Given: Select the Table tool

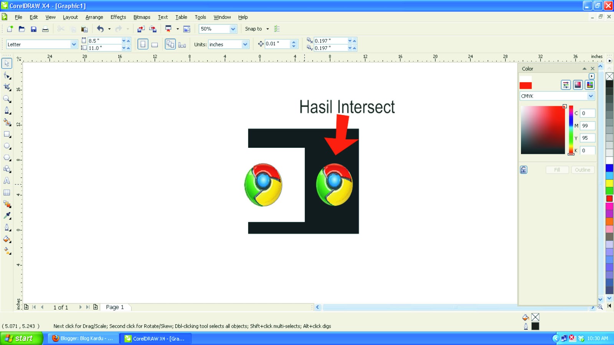Looking at the screenshot, I should pos(7,193).
